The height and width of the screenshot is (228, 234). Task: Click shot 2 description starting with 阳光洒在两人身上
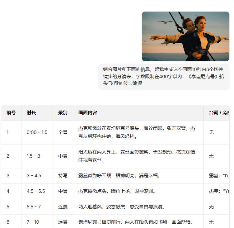coord(137,156)
